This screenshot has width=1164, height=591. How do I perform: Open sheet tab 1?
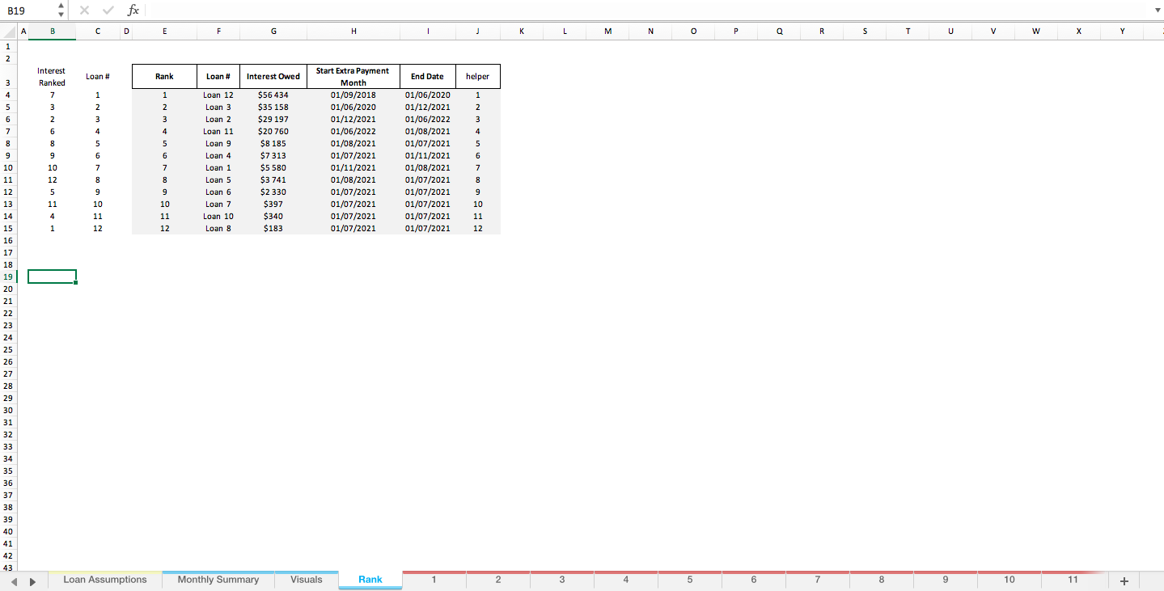tap(434, 580)
